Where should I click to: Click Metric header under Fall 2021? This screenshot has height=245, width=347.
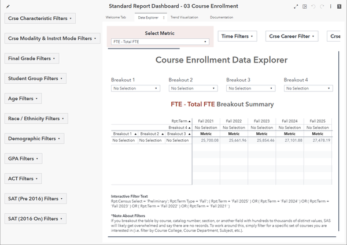pyautogui.click(x=206, y=134)
